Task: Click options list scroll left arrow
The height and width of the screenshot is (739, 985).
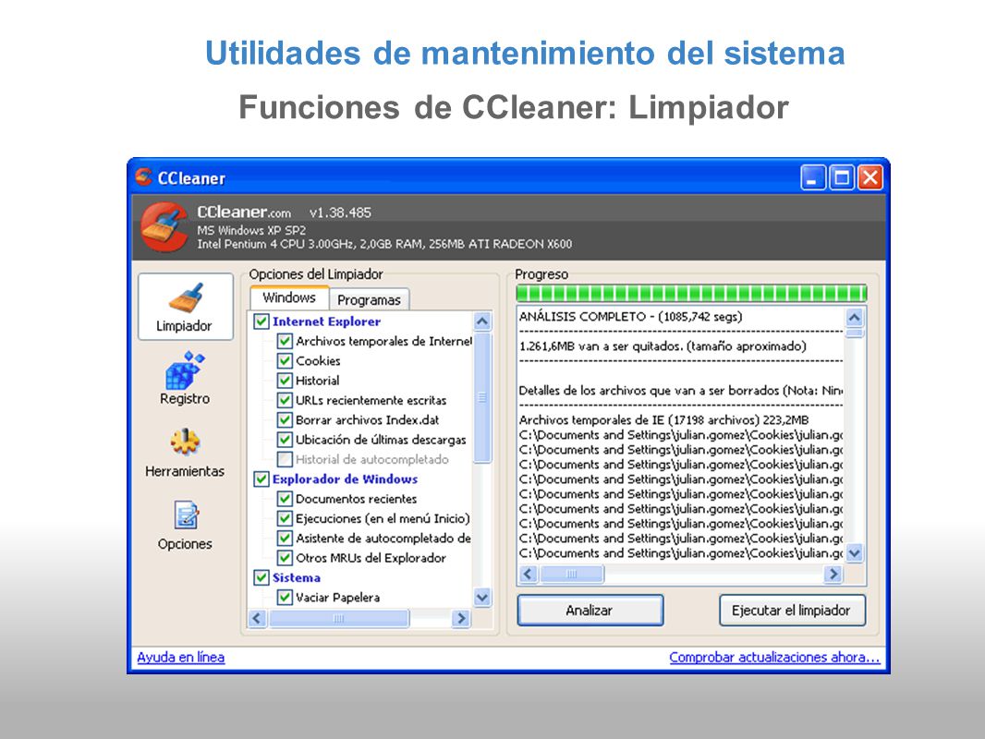Action: point(257,618)
